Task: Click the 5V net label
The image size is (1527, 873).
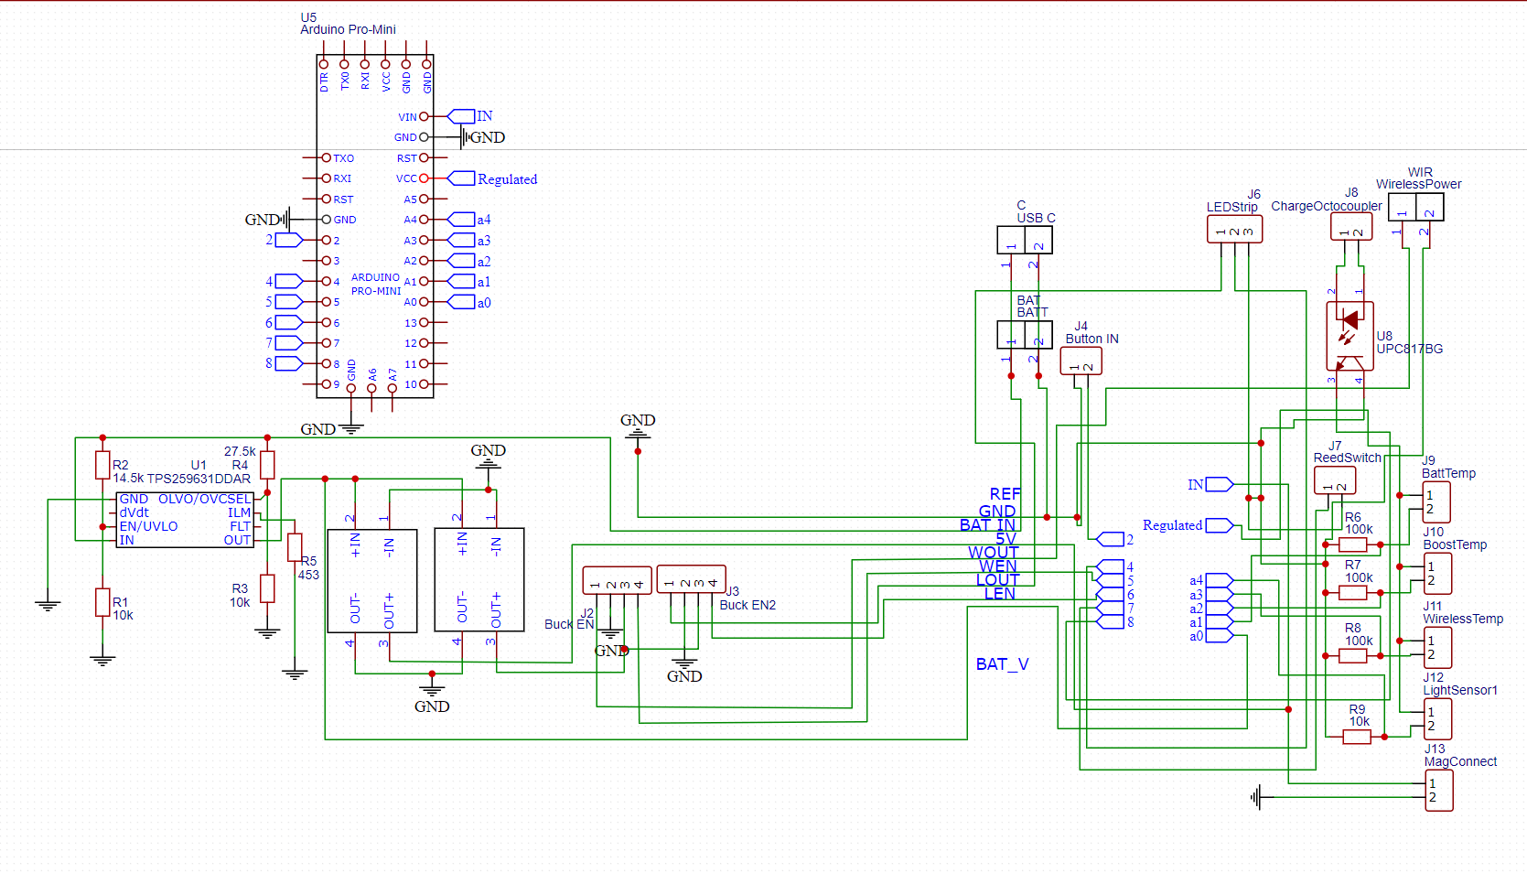Action: [x=1006, y=539]
